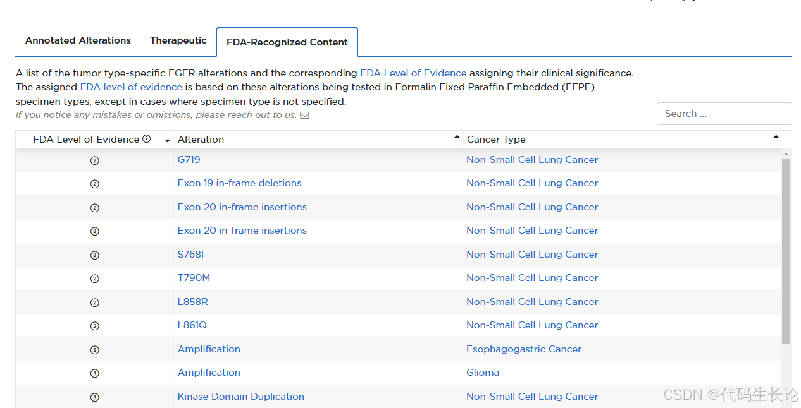
Task: Open Non-Small Cell Lung Cancer in G719 row
Action: pos(532,160)
